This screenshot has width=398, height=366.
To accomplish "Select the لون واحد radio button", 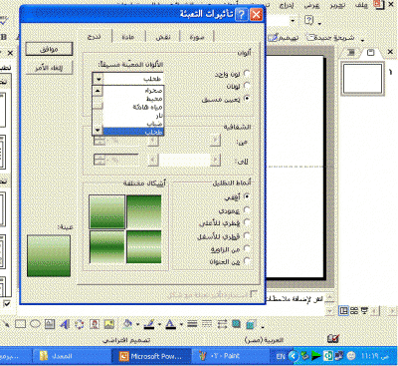I will (x=247, y=73).
